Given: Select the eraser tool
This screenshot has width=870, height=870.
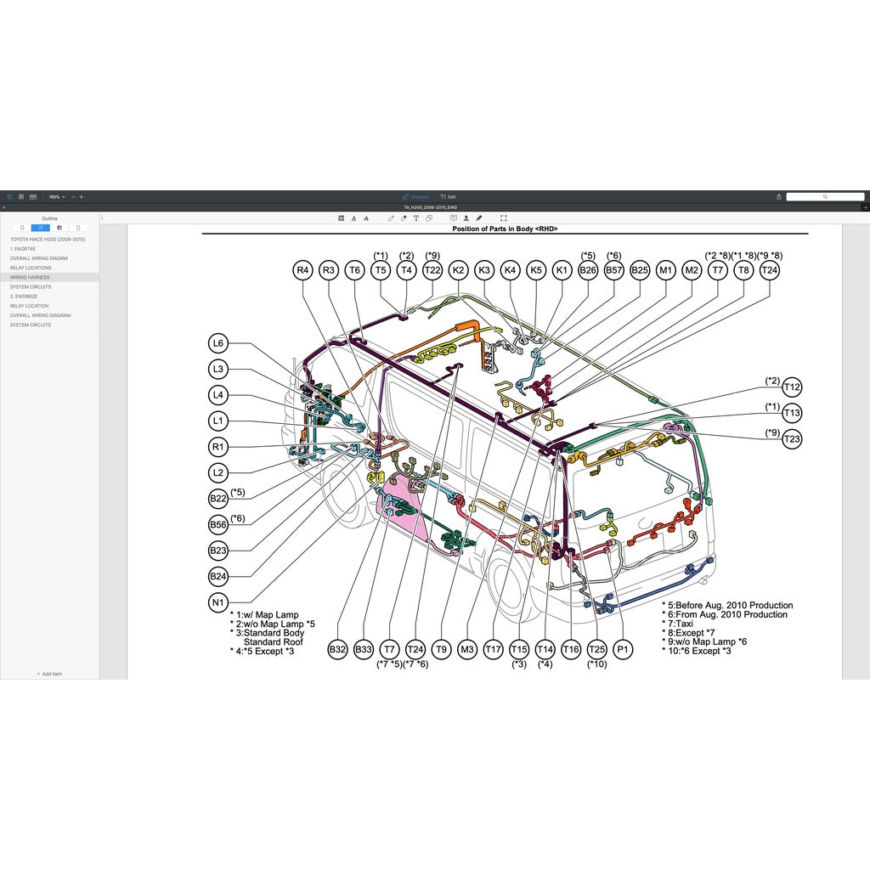Looking at the screenshot, I should (404, 218).
